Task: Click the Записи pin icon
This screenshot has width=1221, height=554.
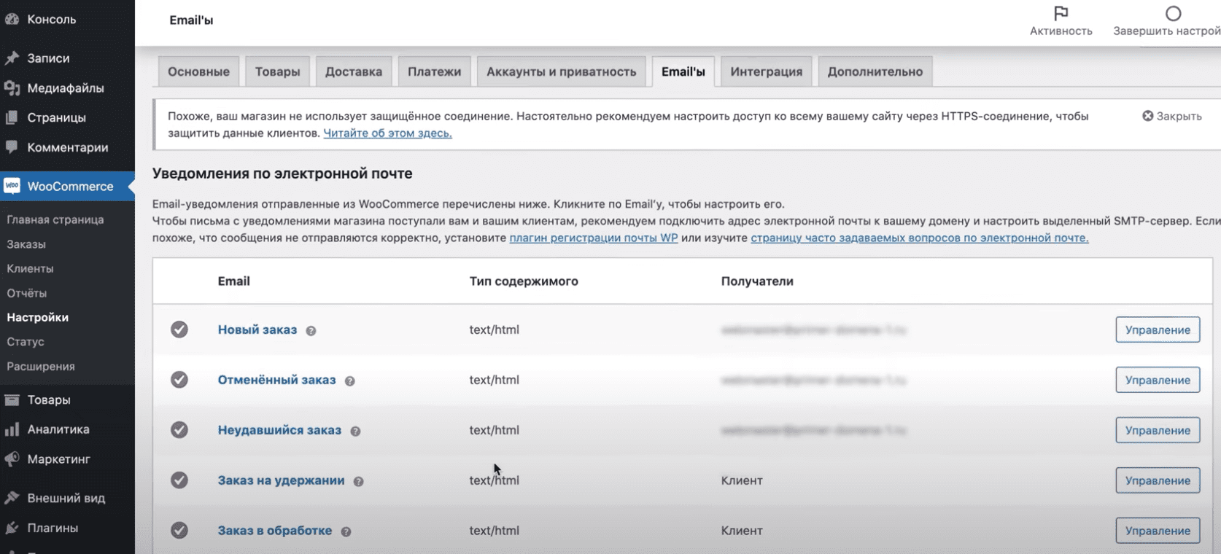Action: click(x=12, y=58)
